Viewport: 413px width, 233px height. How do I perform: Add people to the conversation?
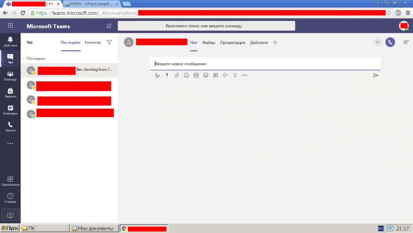pyautogui.click(x=406, y=42)
